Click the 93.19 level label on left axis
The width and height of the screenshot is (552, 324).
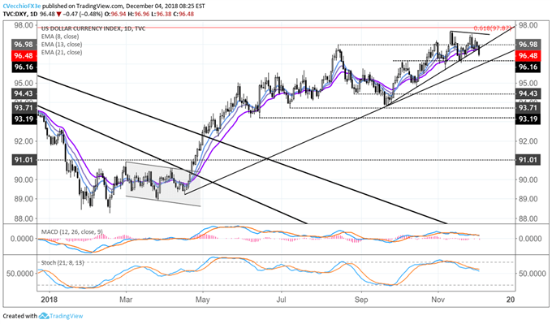[24, 119]
